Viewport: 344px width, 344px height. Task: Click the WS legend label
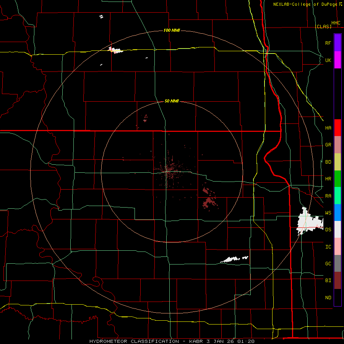pos(328,213)
